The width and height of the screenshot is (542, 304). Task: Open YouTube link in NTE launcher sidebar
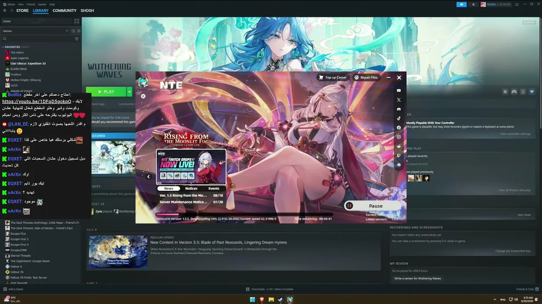point(398,90)
